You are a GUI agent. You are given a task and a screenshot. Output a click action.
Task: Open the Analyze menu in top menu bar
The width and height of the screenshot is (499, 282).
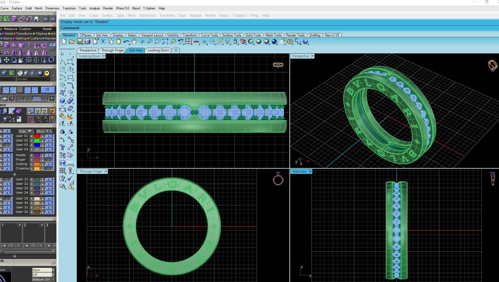[94, 8]
